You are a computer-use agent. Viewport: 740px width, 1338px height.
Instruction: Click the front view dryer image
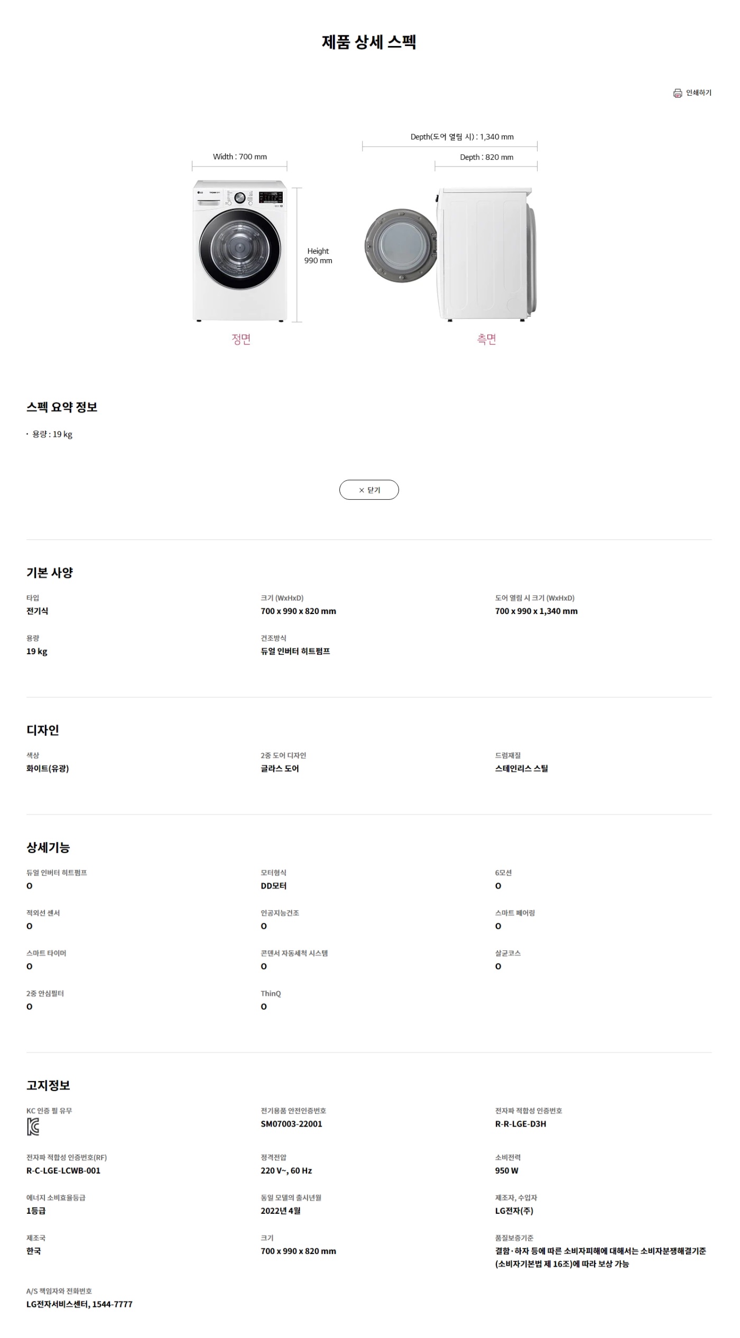240,251
